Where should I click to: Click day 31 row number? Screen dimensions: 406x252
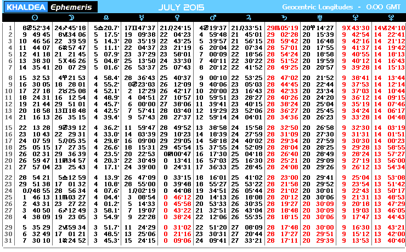pos(8,240)
